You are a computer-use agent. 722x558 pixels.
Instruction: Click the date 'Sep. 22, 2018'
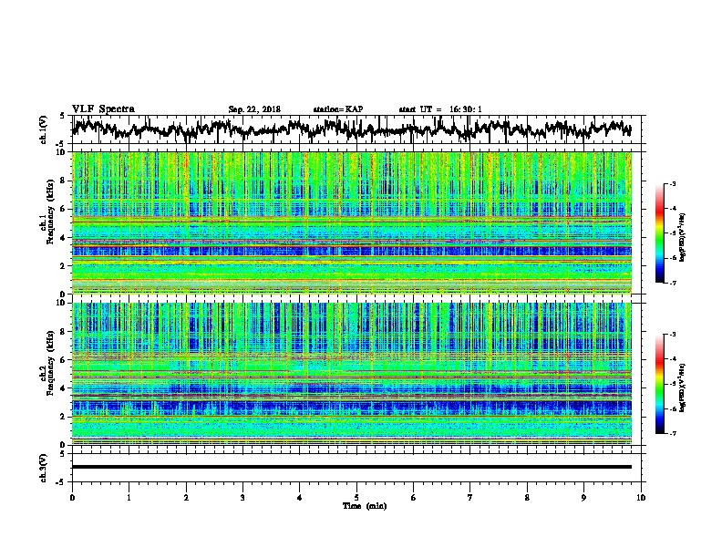coord(254,109)
